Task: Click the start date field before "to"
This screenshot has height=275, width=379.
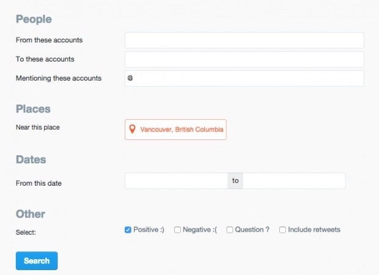Action: pyautogui.click(x=176, y=180)
